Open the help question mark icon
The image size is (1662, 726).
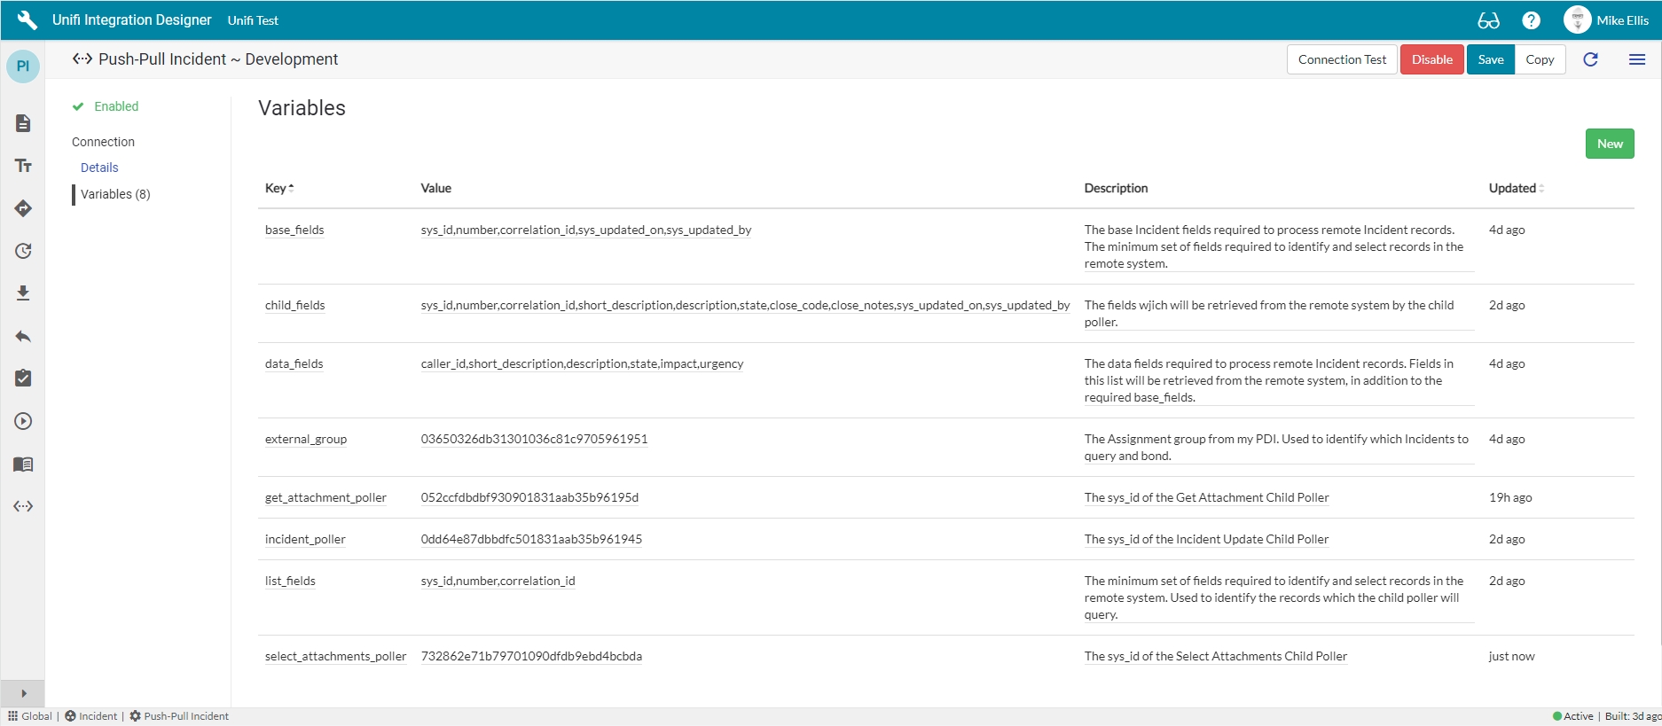pos(1531,20)
